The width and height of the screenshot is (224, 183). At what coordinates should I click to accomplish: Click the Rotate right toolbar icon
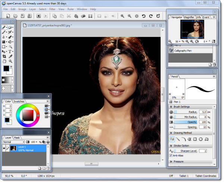pos(151,16)
